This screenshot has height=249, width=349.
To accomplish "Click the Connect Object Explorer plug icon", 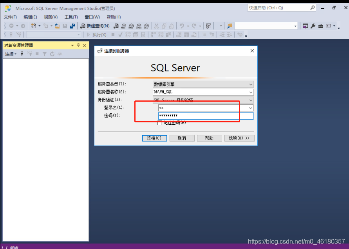I will pos(22,54).
